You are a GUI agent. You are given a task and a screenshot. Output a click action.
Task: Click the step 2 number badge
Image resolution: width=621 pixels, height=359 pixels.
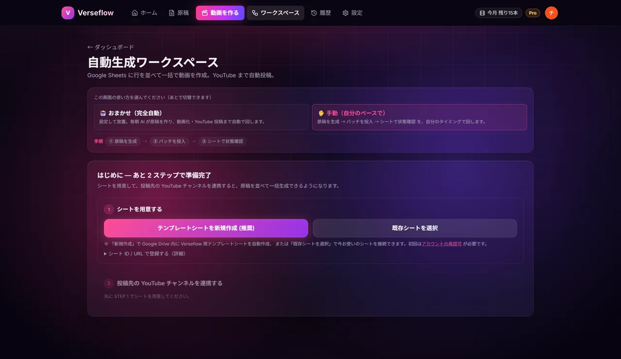pos(109,283)
